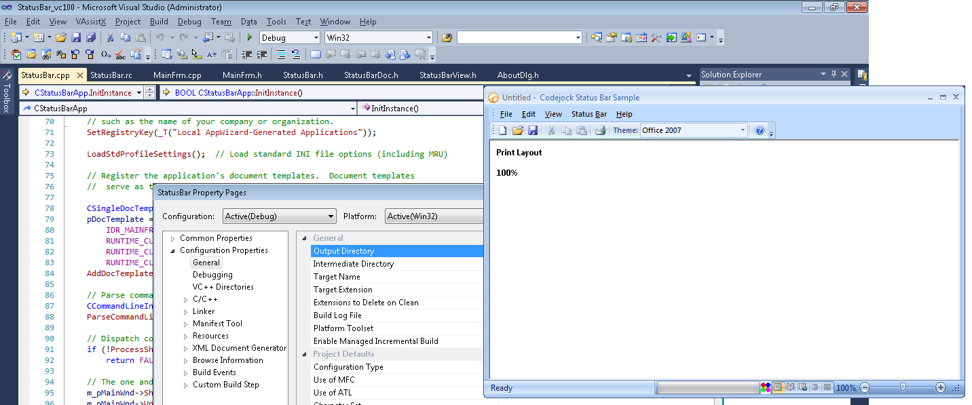972x405 pixels.
Task: Expand Common Properties tree node
Action: pyautogui.click(x=173, y=238)
